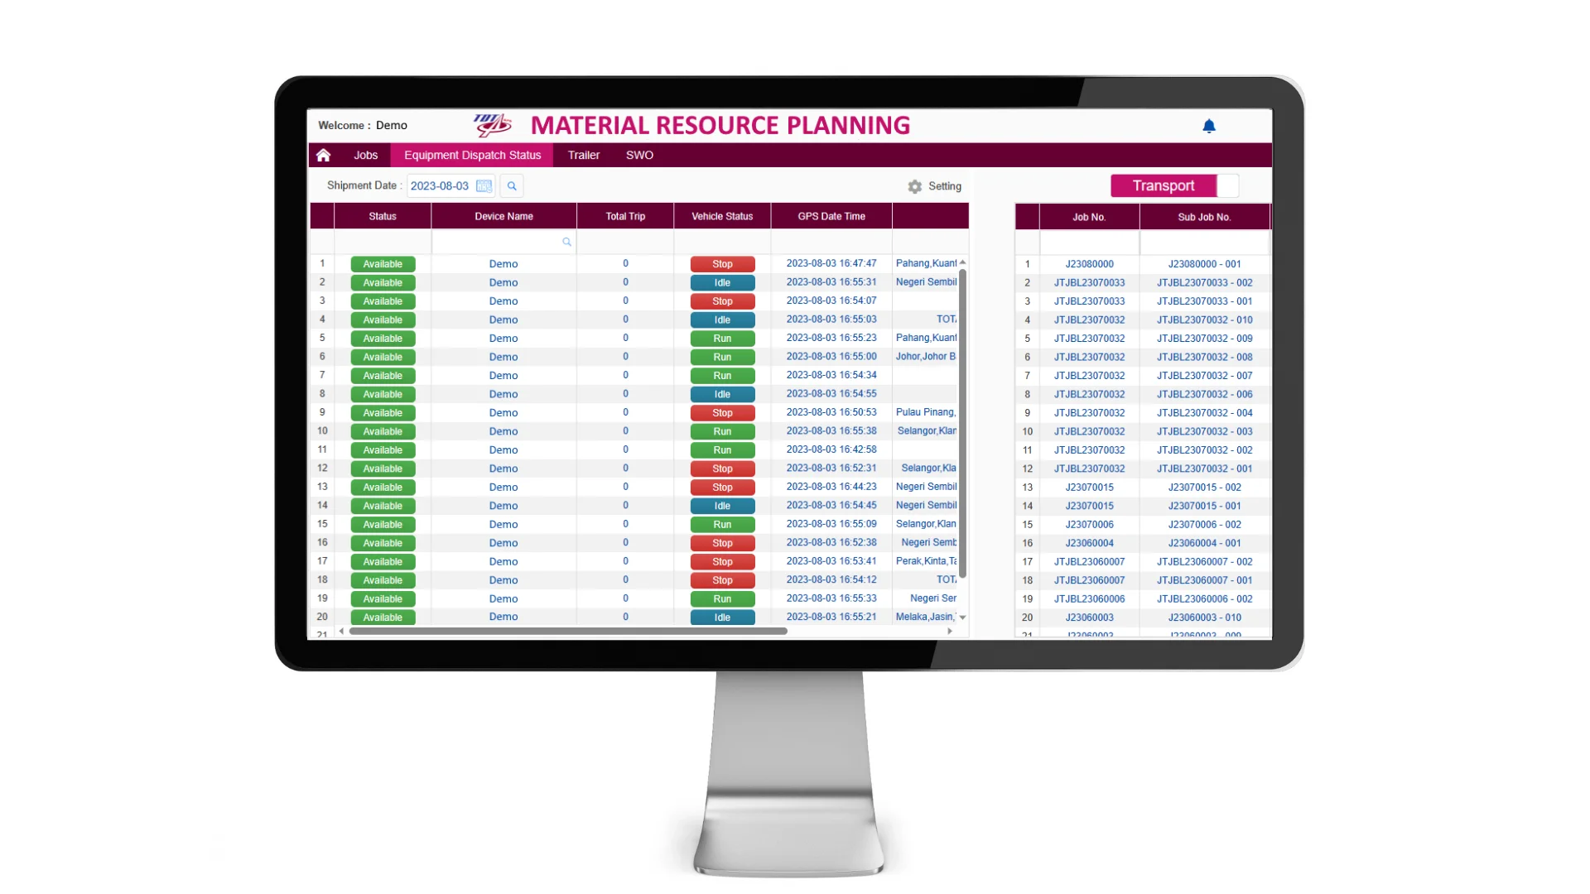Open job number J23080000 link
Viewport: 1590px width, 894px height.
[x=1089, y=263]
